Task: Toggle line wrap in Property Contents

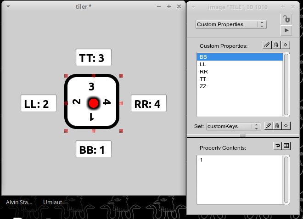Action: [x=277, y=146]
